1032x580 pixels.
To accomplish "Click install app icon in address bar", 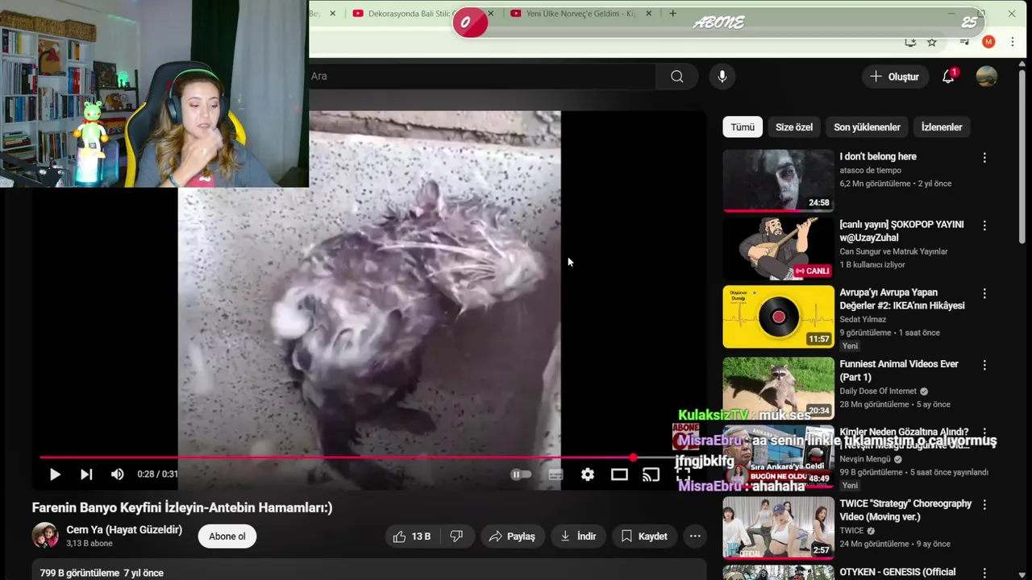I will (x=910, y=42).
